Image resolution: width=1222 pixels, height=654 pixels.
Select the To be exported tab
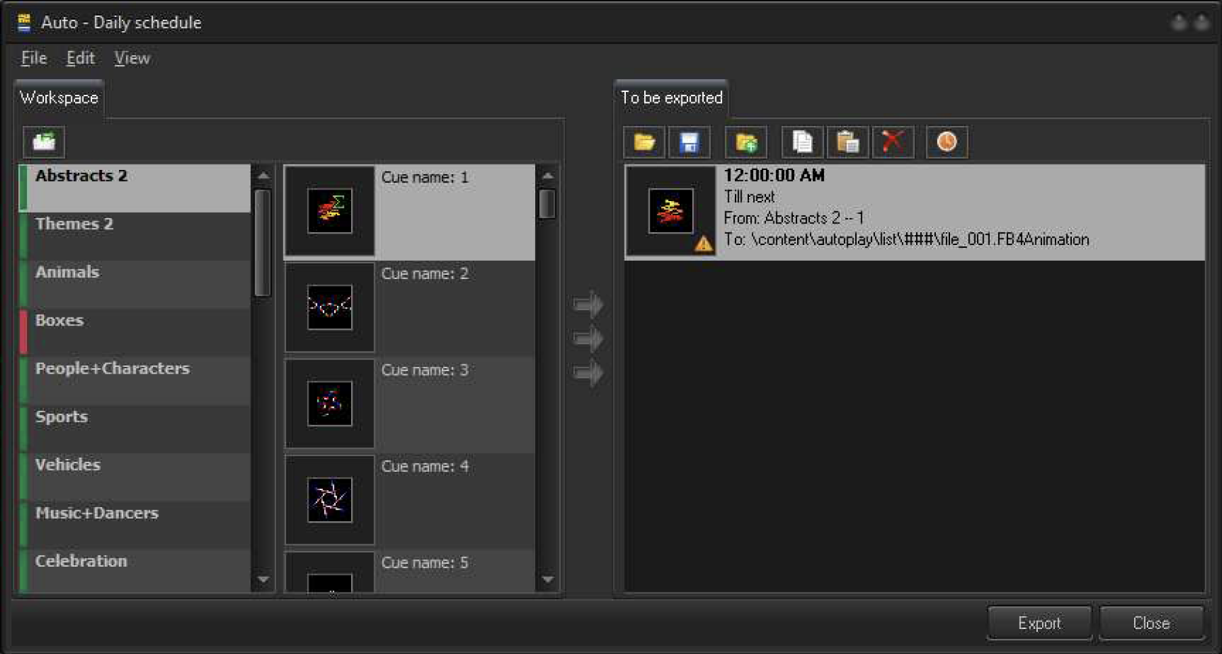coord(671,98)
